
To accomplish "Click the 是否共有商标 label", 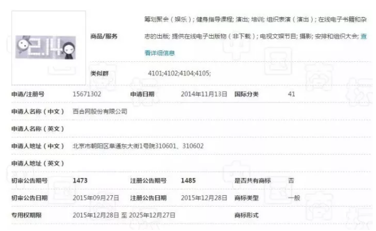I will click(x=252, y=180).
